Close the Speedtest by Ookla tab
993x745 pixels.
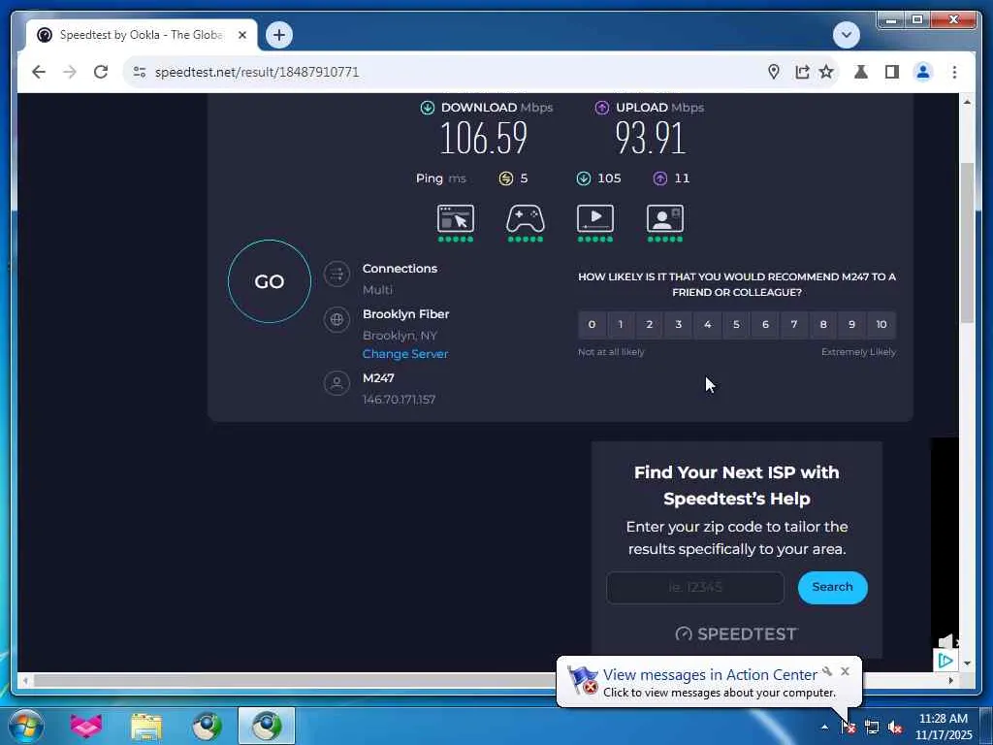[x=241, y=35]
